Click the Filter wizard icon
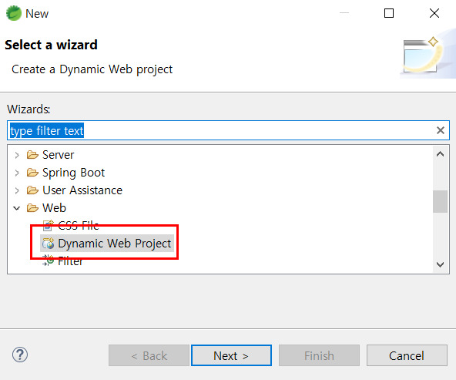 [x=48, y=261]
